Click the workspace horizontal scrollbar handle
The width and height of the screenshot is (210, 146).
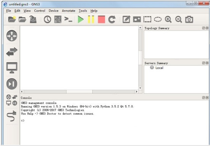(x=79, y=92)
